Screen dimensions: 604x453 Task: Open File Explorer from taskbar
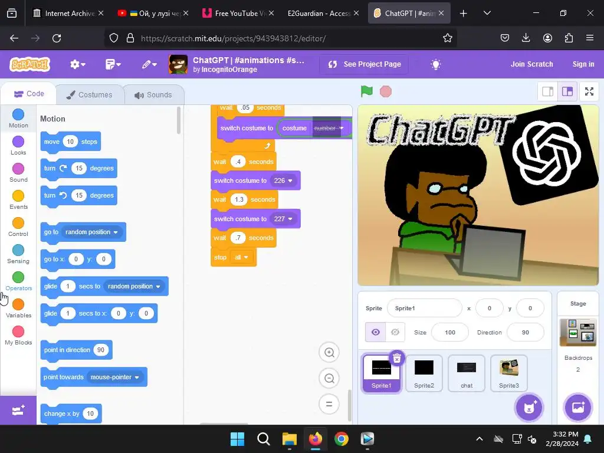tap(289, 439)
